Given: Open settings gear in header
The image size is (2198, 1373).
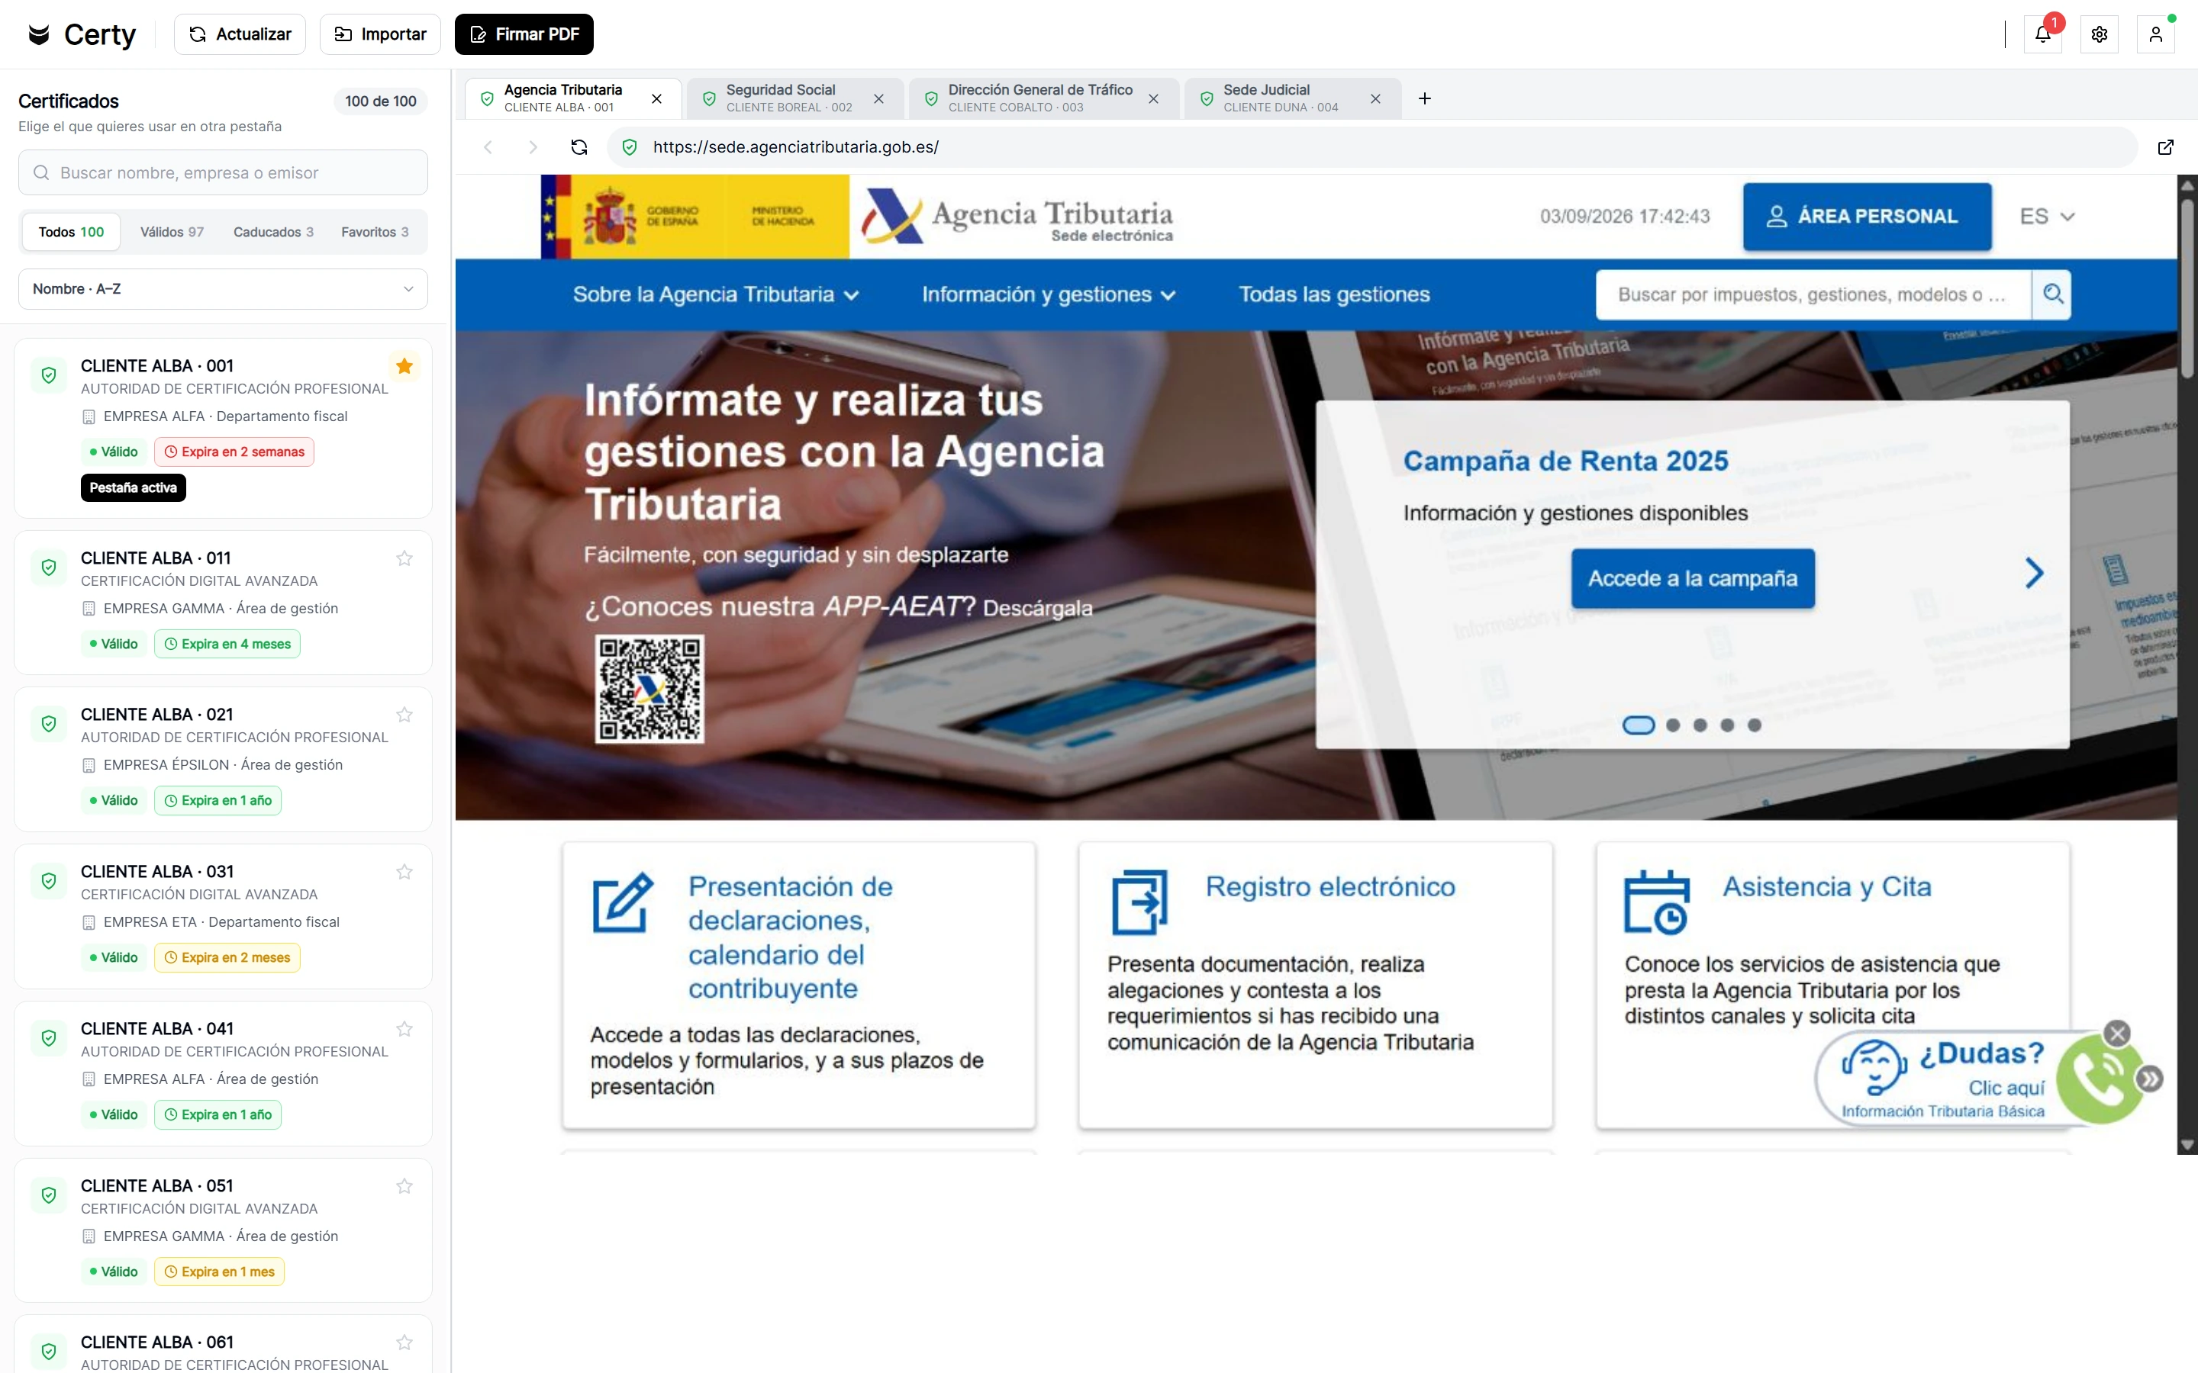Looking at the screenshot, I should 2099,34.
